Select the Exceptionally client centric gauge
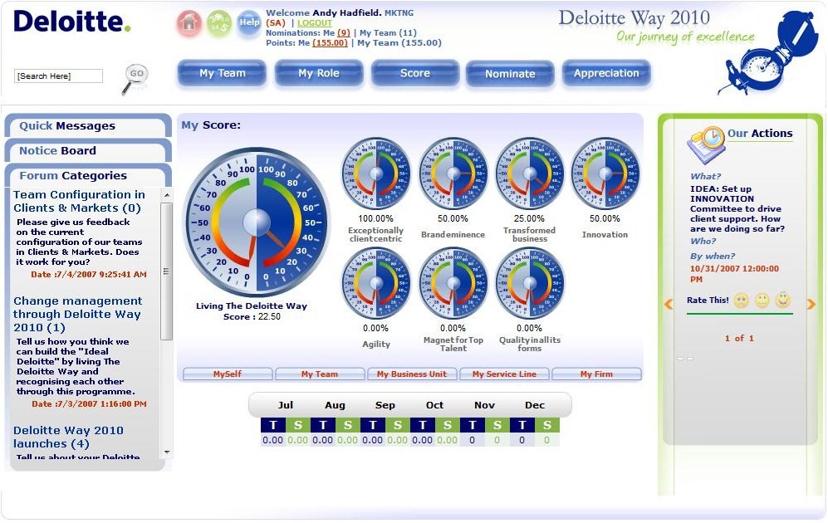The image size is (828, 523). point(376,174)
